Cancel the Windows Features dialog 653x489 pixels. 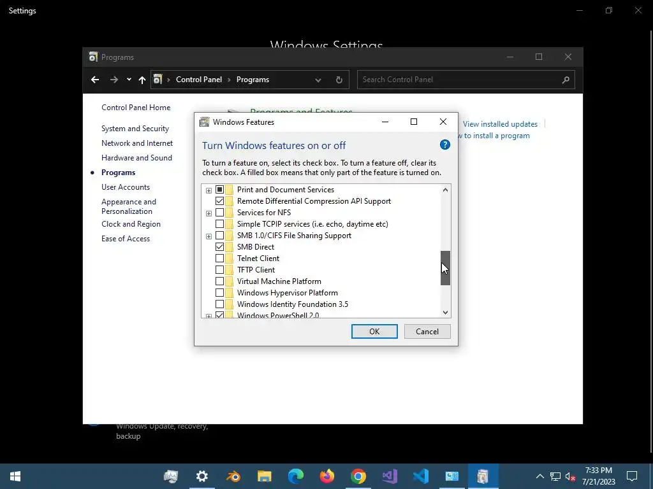(427, 331)
